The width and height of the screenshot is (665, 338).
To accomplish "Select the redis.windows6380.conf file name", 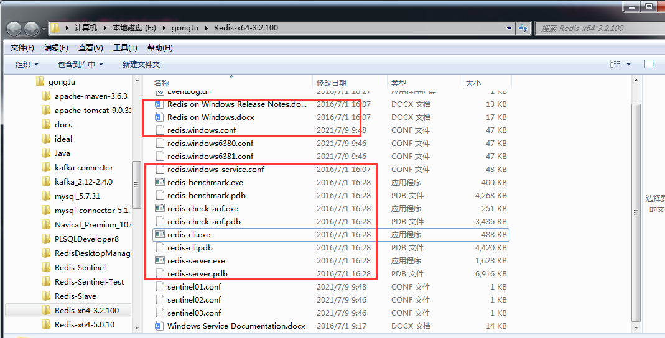I will pos(210,144).
